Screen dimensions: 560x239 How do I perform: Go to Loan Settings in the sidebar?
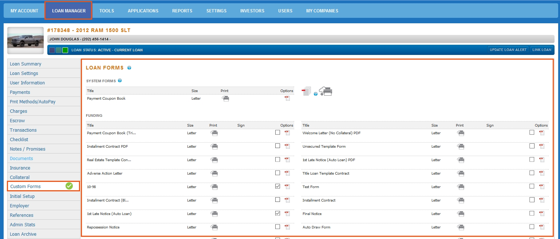(44, 73)
